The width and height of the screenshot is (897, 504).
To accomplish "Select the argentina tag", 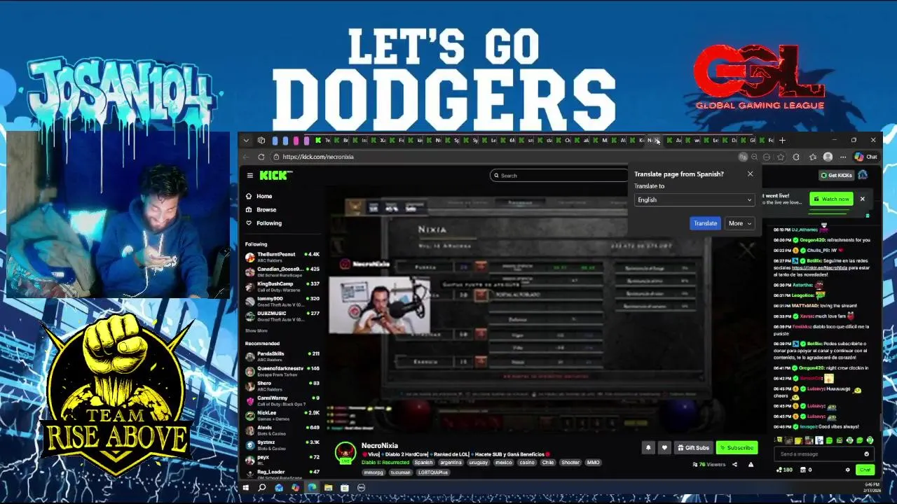I will [x=451, y=463].
